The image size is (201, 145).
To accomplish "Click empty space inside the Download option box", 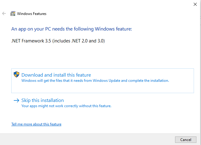I will [x=137, y=87].
